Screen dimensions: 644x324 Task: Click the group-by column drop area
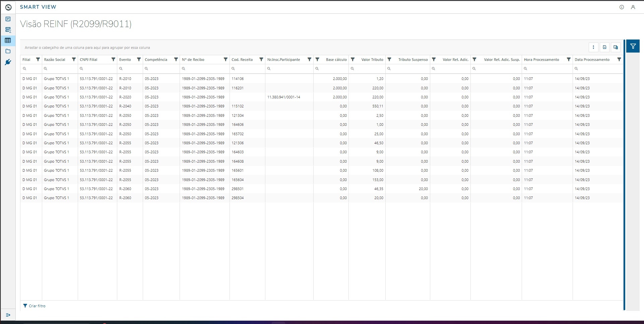point(87,48)
